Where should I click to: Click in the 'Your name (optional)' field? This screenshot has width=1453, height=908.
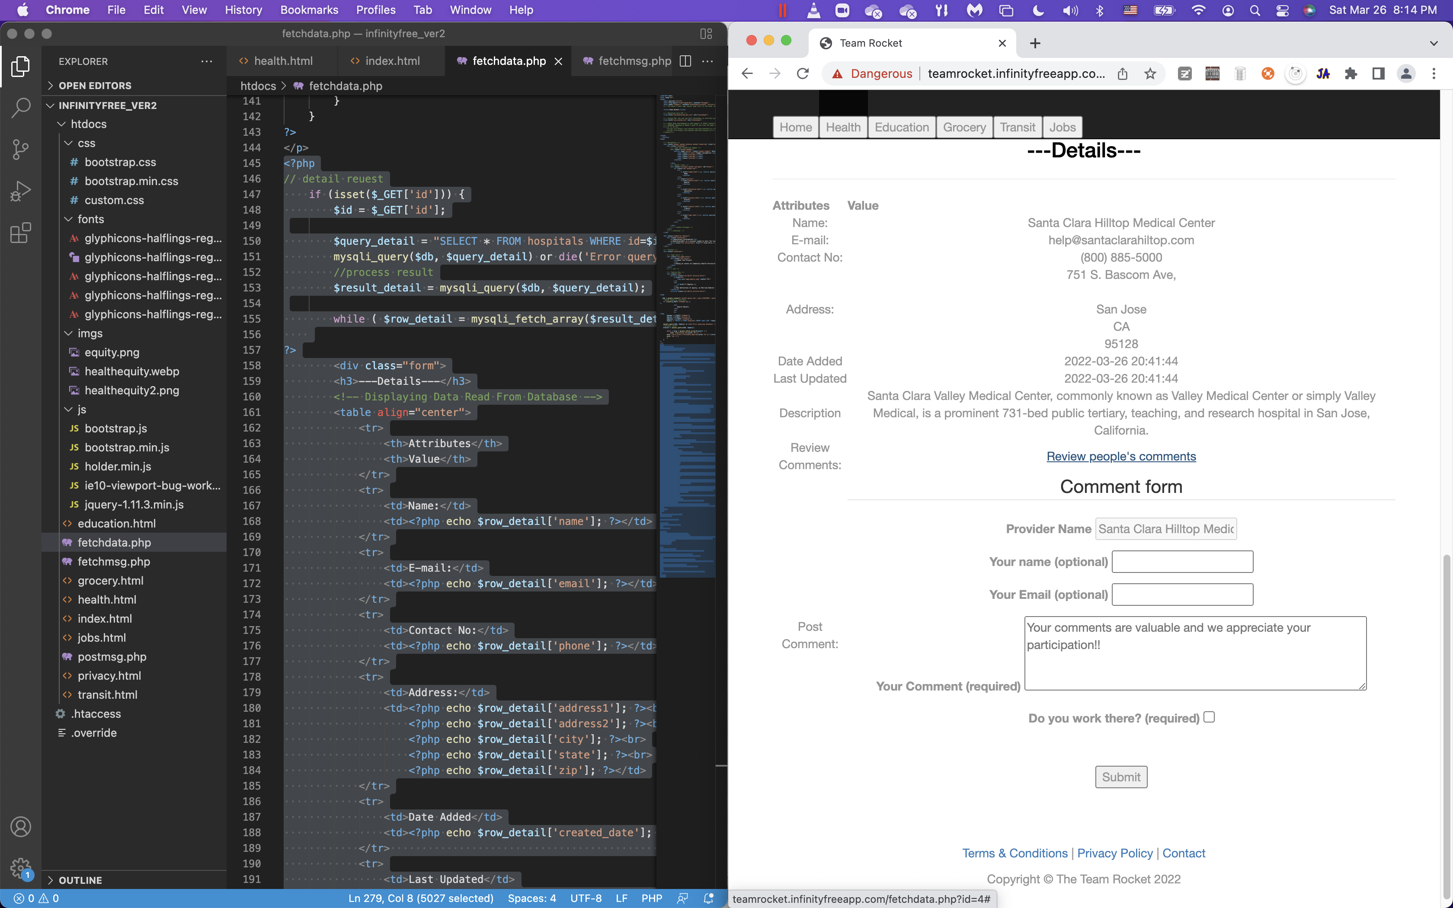click(x=1182, y=562)
